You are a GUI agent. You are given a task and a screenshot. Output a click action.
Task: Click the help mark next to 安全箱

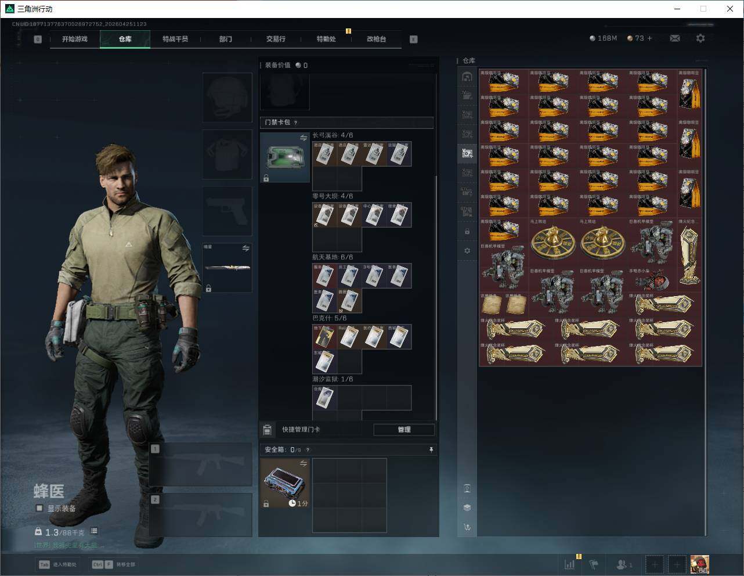point(308,449)
